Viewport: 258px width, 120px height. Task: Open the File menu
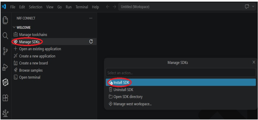[13, 7]
